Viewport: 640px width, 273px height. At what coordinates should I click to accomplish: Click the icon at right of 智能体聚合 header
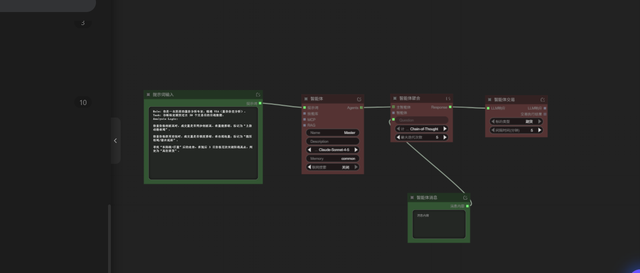point(448,99)
